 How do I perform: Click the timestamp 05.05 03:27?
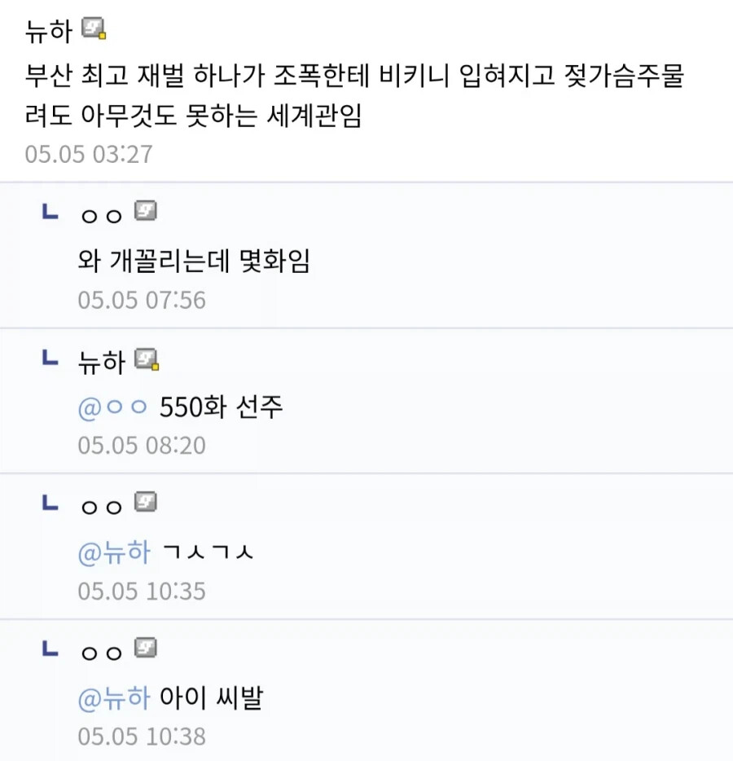click(x=89, y=154)
